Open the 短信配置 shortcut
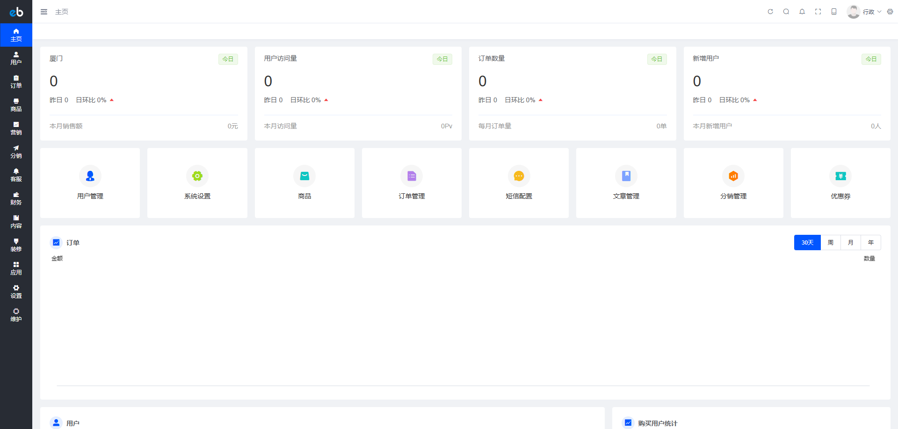 pyautogui.click(x=519, y=183)
